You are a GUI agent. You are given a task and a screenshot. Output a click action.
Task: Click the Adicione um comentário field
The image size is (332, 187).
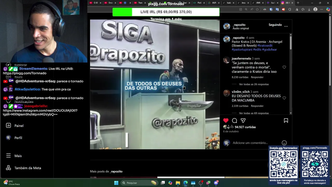point(250,143)
